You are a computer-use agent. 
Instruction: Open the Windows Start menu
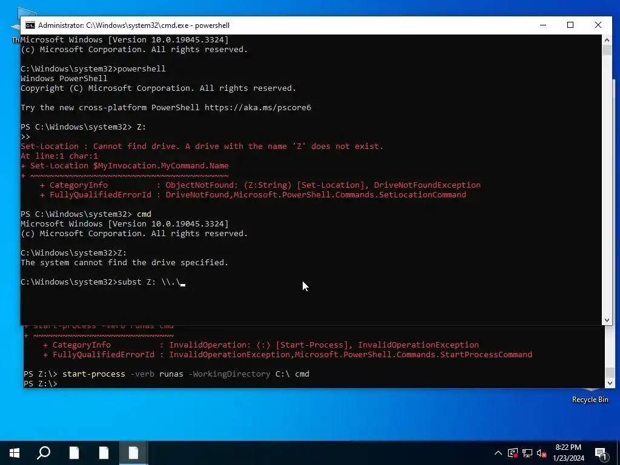click(15, 453)
